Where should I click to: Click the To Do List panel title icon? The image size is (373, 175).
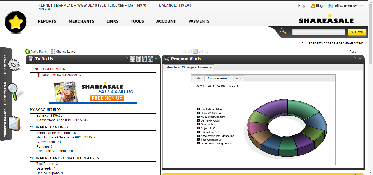(x=31, y=59)
